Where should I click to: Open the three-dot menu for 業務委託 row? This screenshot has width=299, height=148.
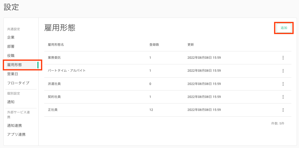pos(283,58)
